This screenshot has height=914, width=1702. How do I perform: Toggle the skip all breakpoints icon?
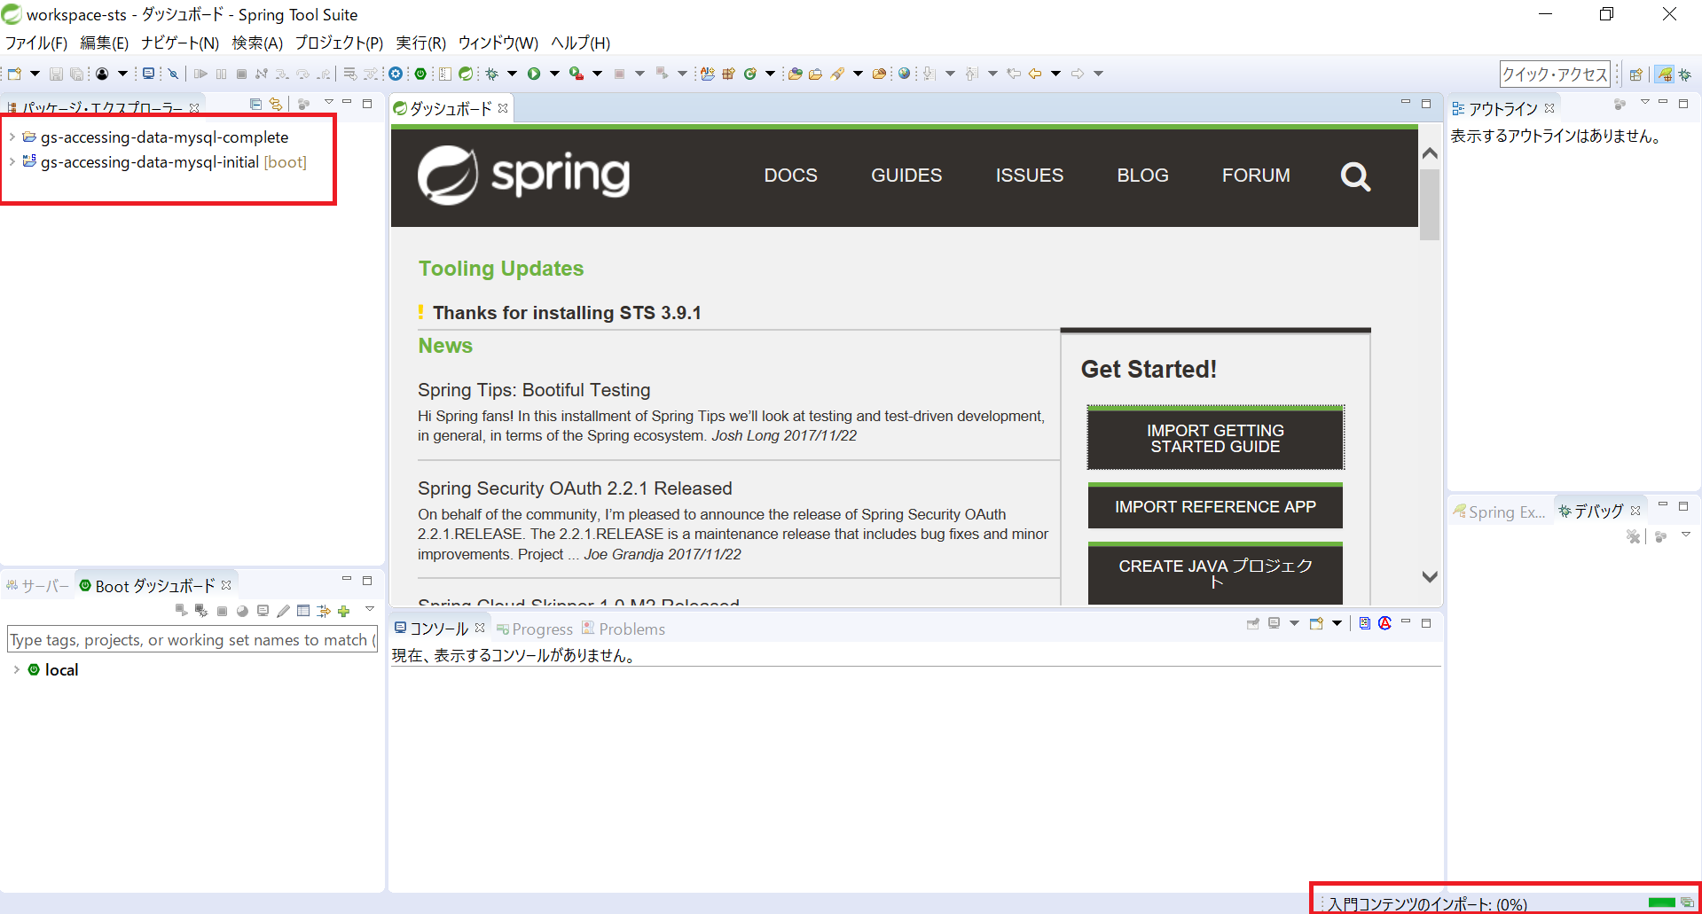click(x=173, y=74)
